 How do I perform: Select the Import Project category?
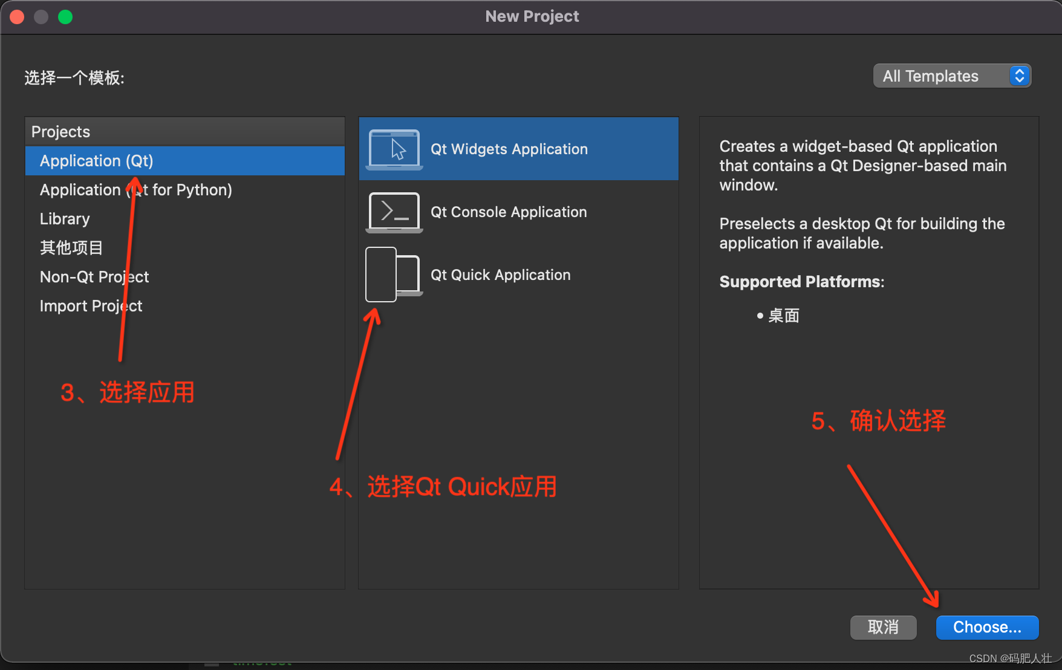185,306
